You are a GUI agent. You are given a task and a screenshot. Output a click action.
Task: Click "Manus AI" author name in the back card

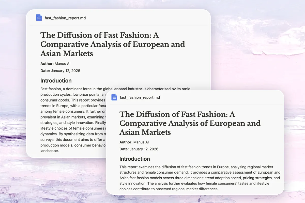(x=63, y=64)
